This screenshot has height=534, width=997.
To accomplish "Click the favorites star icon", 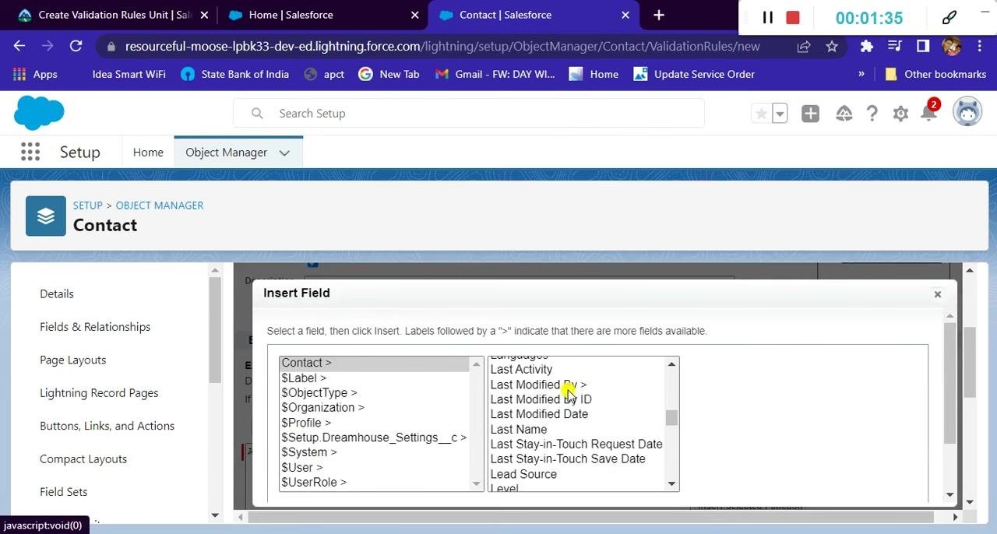I will [x=761, y=114].
